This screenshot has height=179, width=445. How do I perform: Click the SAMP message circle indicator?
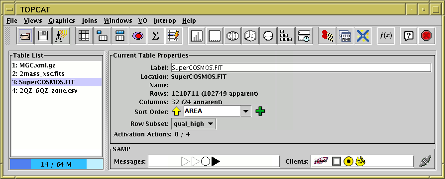click(x=206, y=161)
